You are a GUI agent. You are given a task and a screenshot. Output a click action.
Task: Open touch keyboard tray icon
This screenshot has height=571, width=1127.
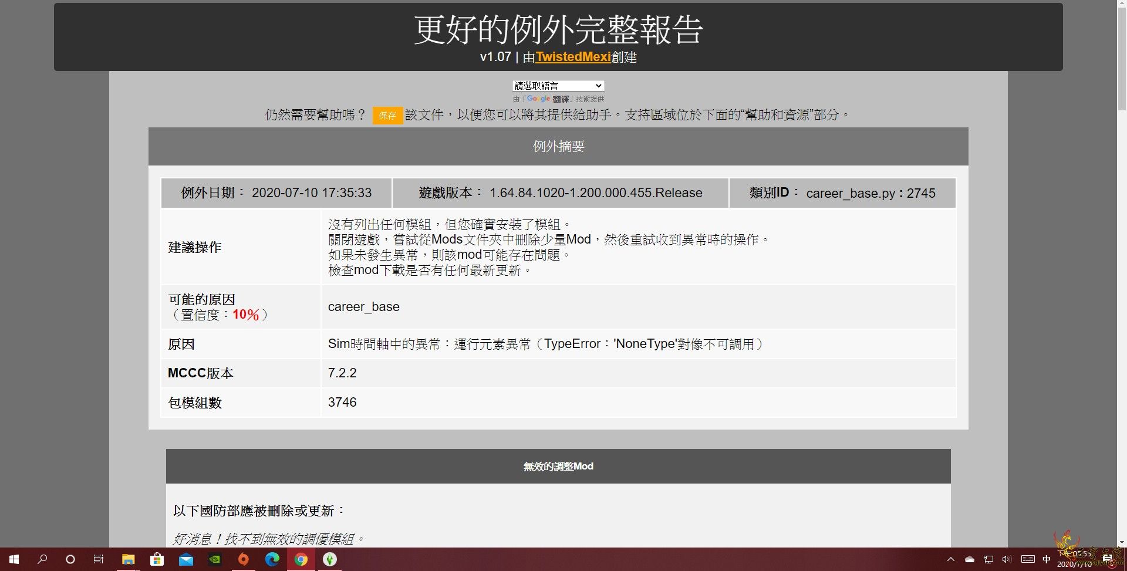tap(1028, 559)
